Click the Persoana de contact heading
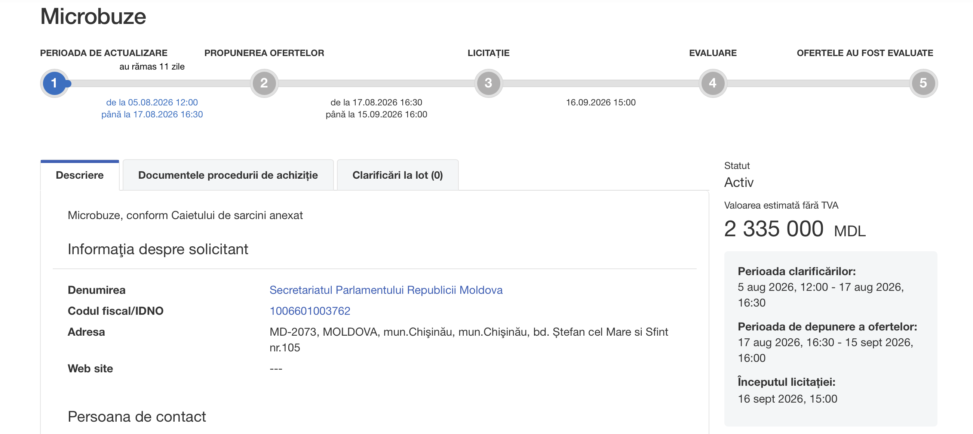The image size is (973, 434). [x=137, y=417]
